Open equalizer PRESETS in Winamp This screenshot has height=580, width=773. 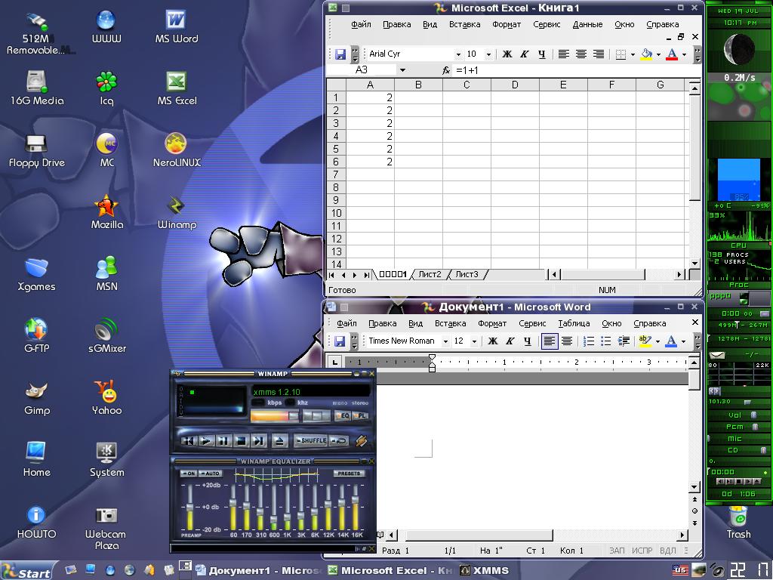349,474
